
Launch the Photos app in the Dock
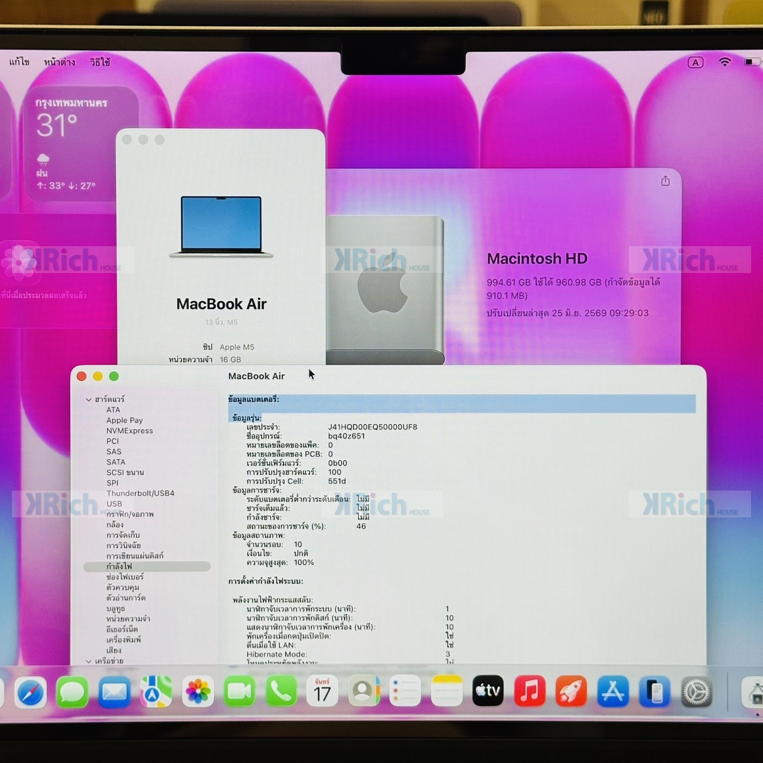coord(197,692)
